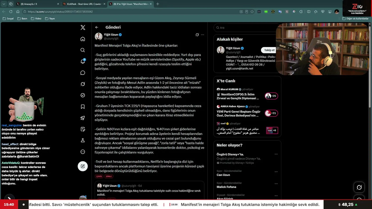The height and width of the screenshot is (209, 372).
Task: Follow Yiğit Uzun with Takip et
Action: [269, 50]
